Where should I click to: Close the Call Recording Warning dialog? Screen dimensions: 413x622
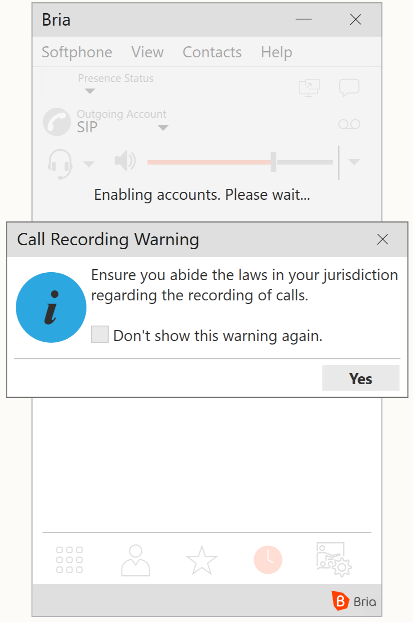(382, 239)
